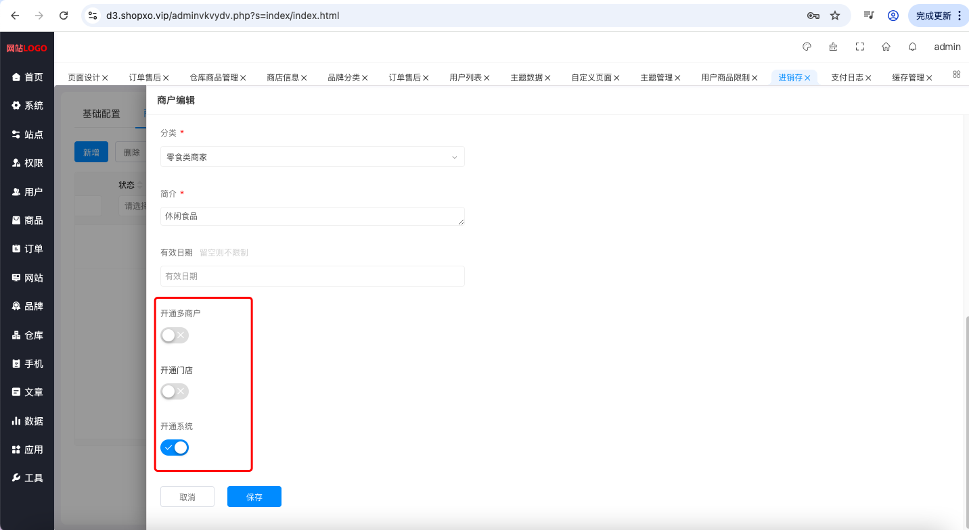Screen dimensions: 969x530
Task: Click the 有效日期 date input field
Action: 313,276
